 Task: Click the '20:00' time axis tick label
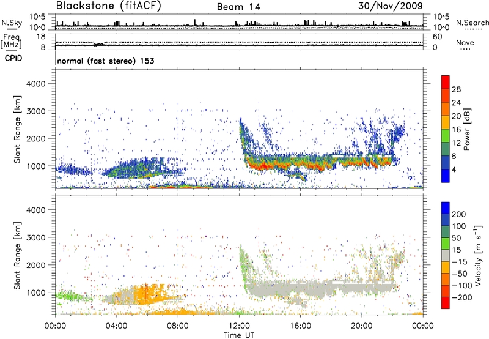coord(361,326)
